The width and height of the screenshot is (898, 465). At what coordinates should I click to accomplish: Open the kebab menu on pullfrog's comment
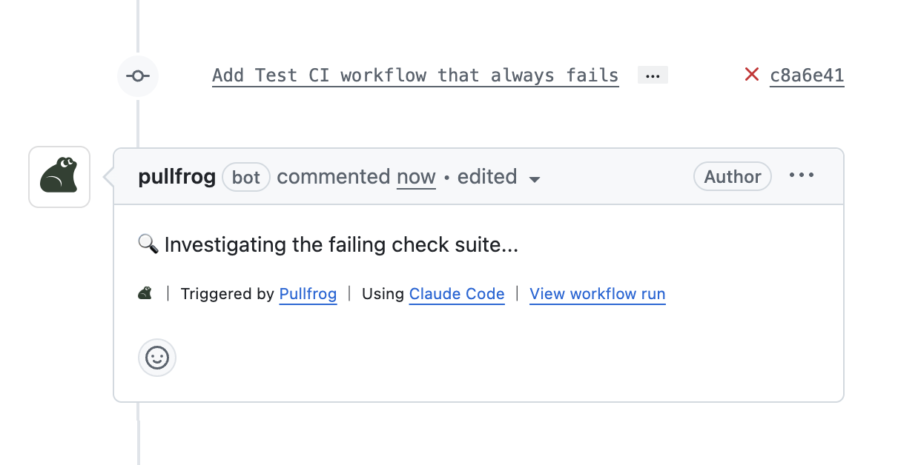point(802,175)
